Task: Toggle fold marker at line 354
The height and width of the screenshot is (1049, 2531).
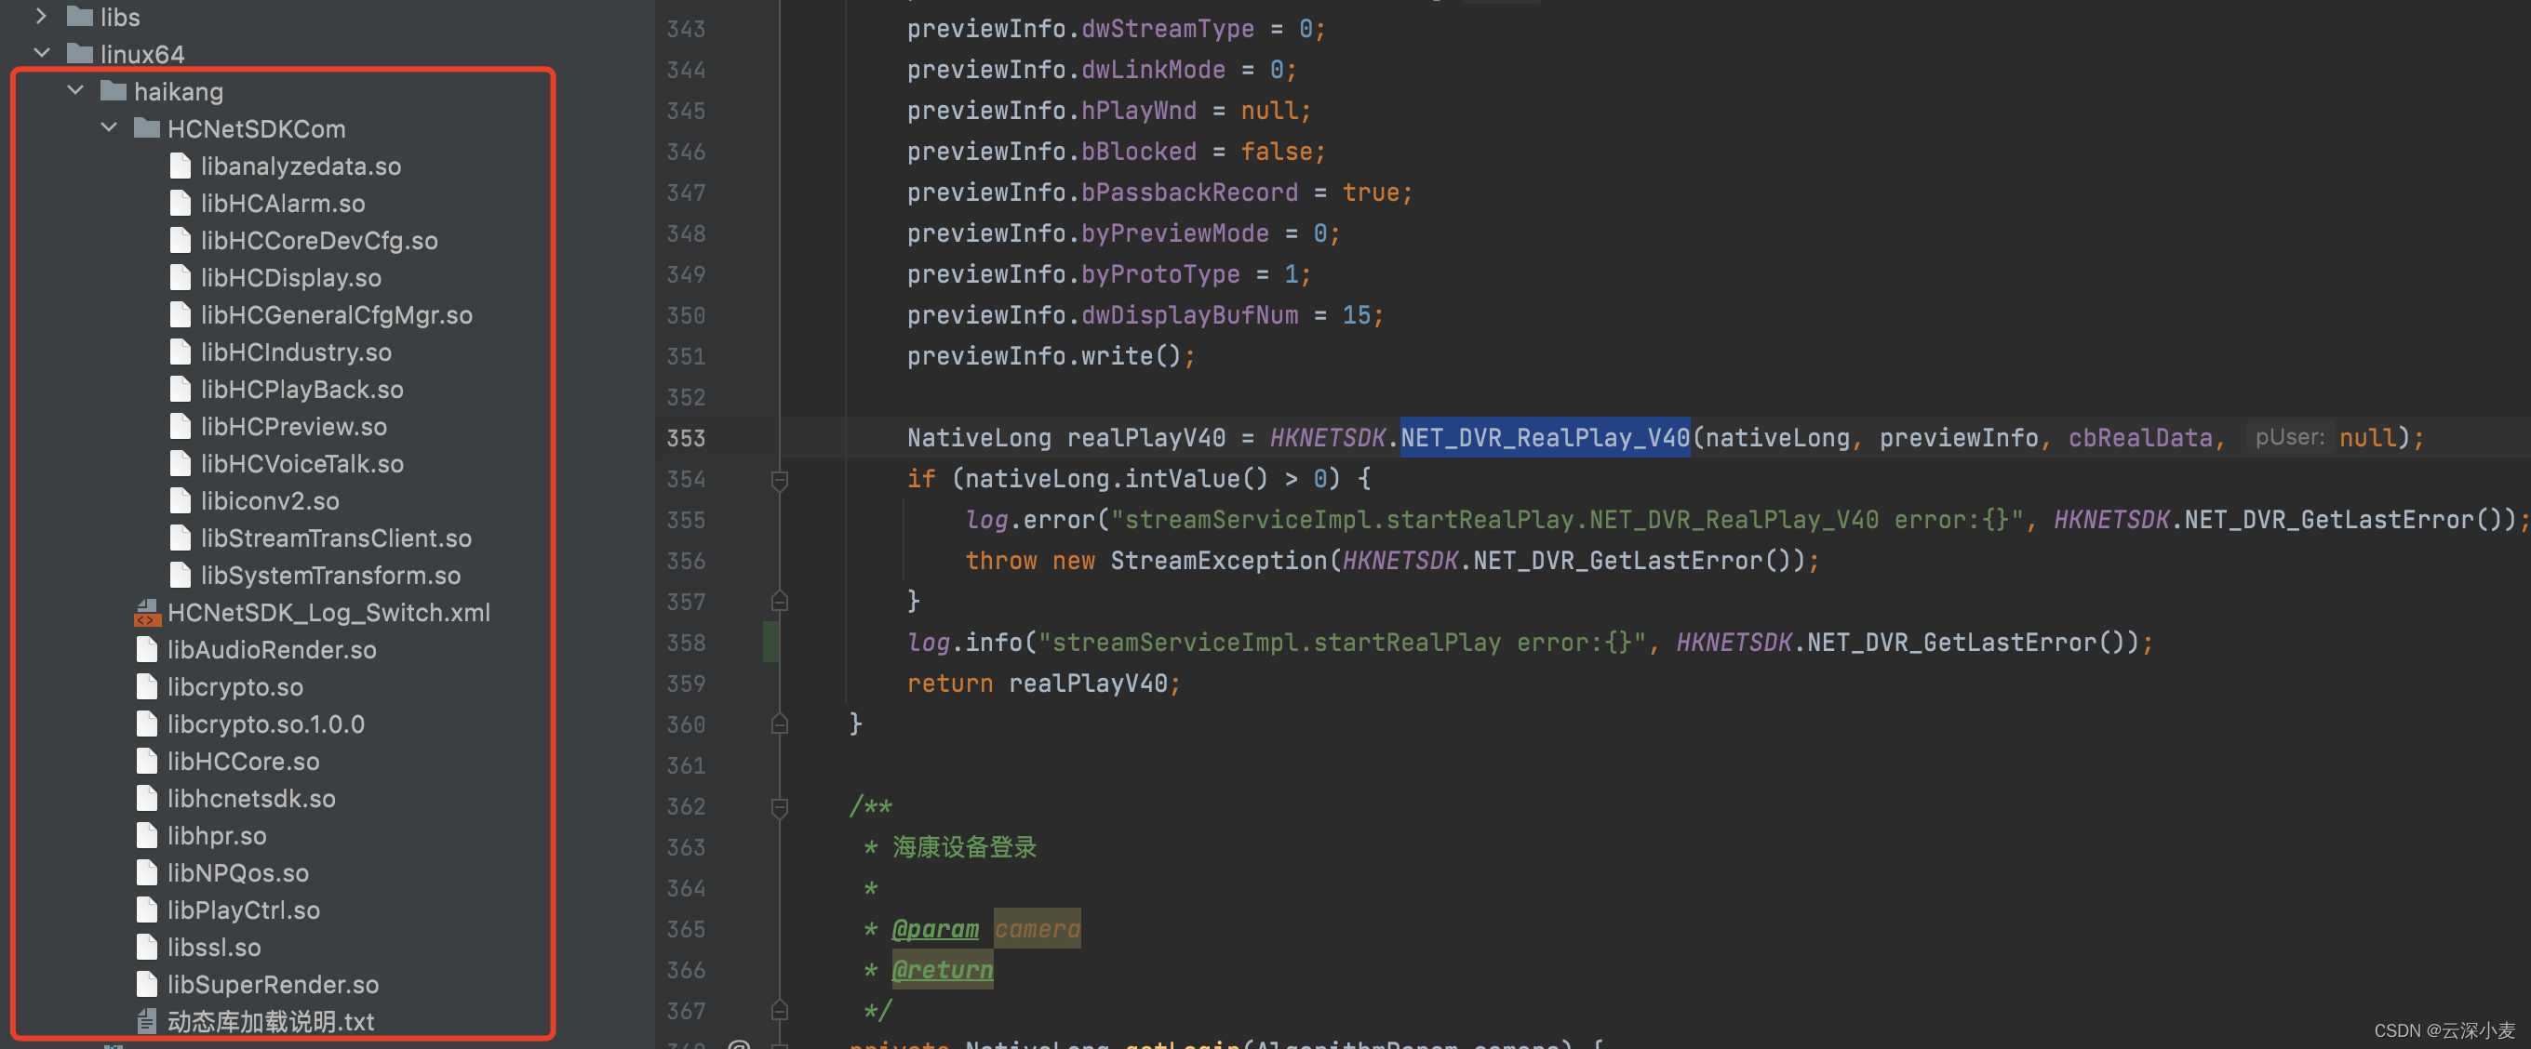Action: (779, 479)
